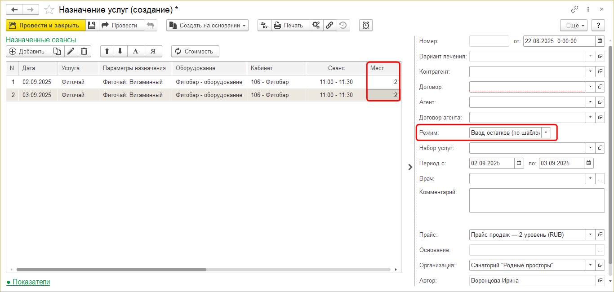Image resolution: width=614 pixels, height=292 pixels.
Task: Move session row up with up arrow
Action: (107, 51)
